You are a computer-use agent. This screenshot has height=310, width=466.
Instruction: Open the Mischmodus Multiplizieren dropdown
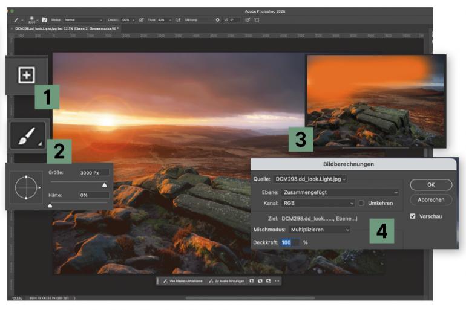pyautogui.click(x=320, y=230)
